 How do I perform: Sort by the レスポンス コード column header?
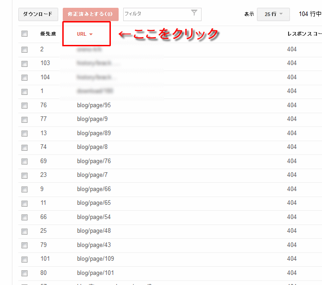[305, 34]
